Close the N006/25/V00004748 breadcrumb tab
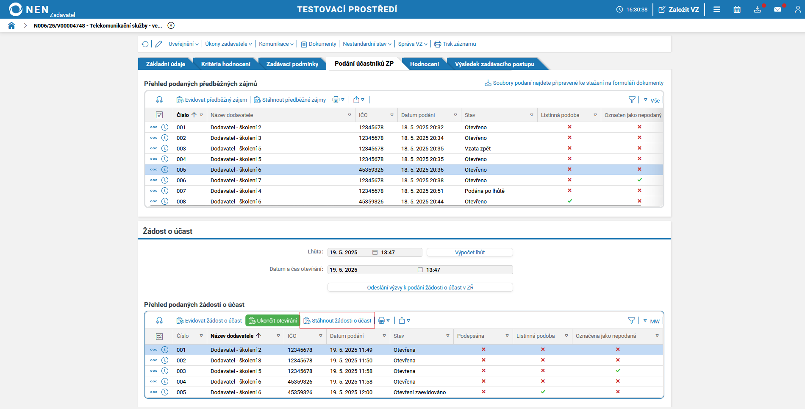Screen dimensions: 805x409 [171, 25]
